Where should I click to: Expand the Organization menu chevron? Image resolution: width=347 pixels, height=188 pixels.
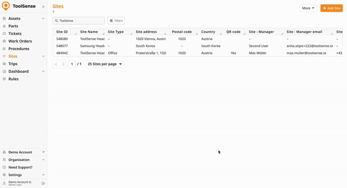point(43,160)
